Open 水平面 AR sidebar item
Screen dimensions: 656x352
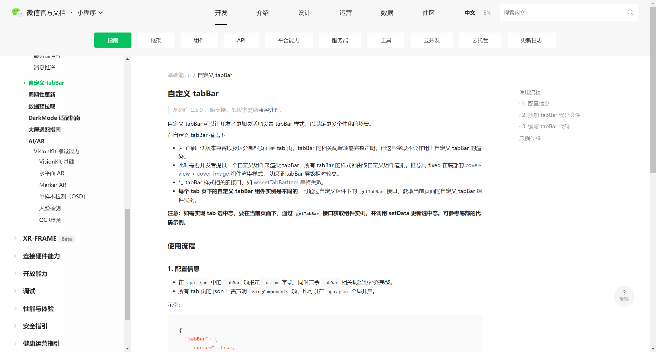[x=52, y=173]
